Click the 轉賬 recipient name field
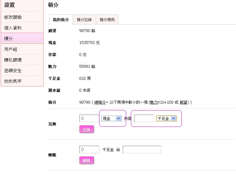Image resolution: width=236 pixels, height=174 pixels. [x=142, y=150]
